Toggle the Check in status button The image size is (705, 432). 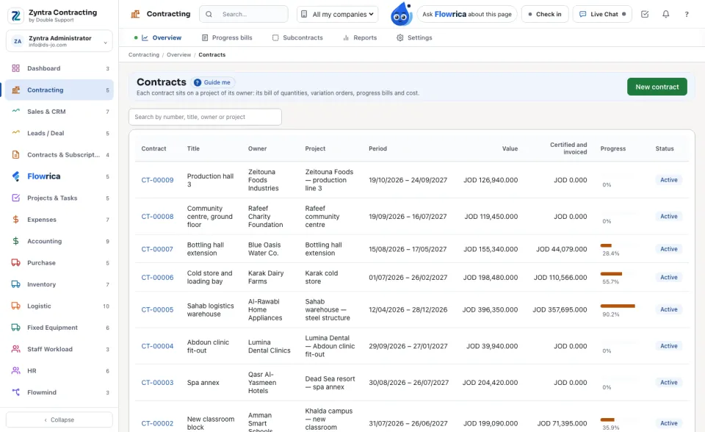544,14
